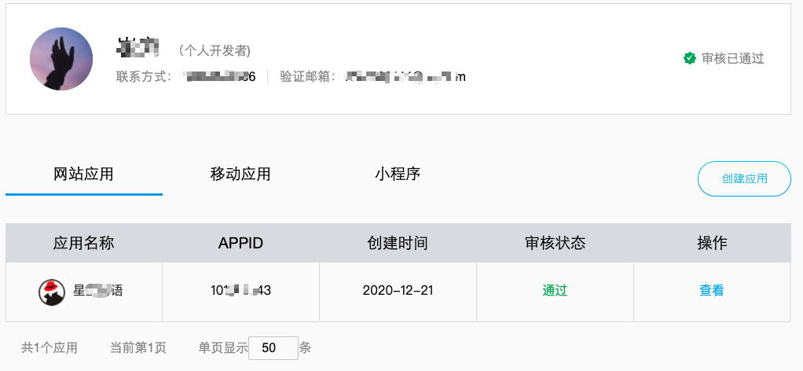Image resolution: width=803 pixels, height=371 pixels.
Task: Switch to the 网站应用 tab
Action: pyautogui.click(x=83, y=174)
